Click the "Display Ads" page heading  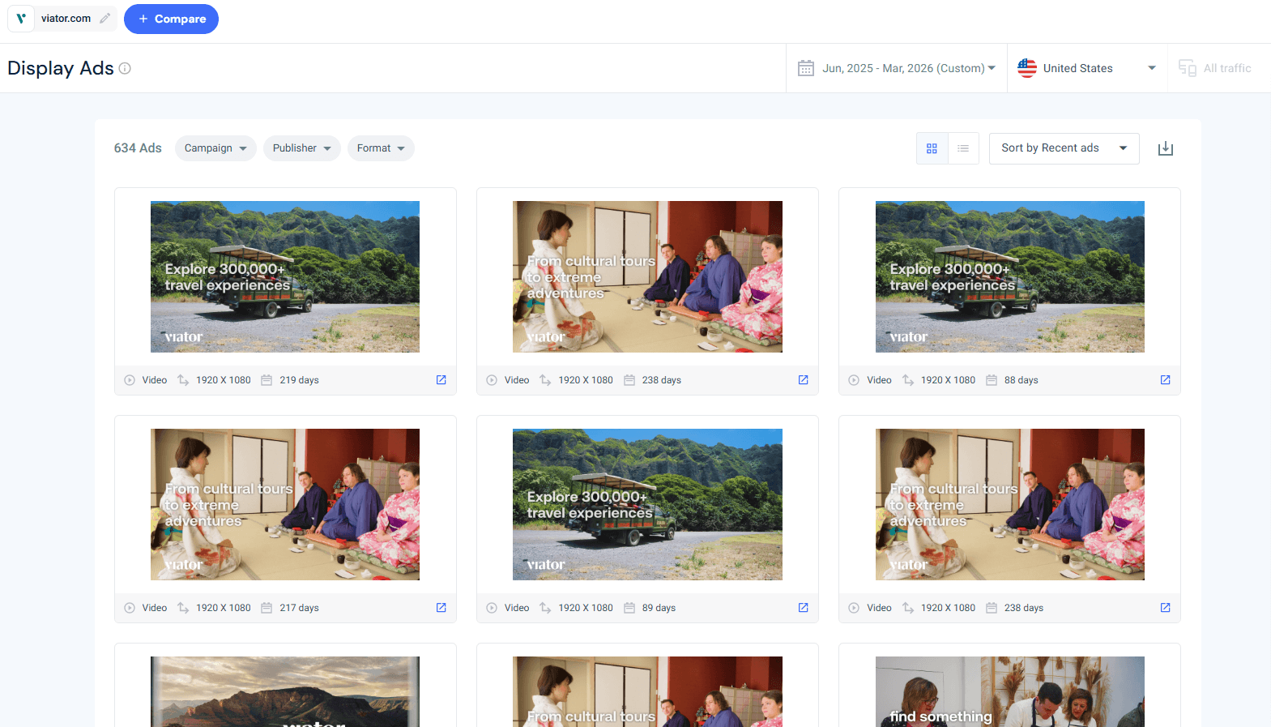tap(61, 68)
